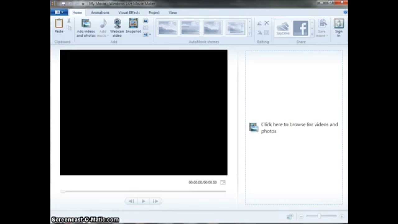Screen dimensions: 398x224
Task: Click the previous frame playback button
Action: coord(132,201)
